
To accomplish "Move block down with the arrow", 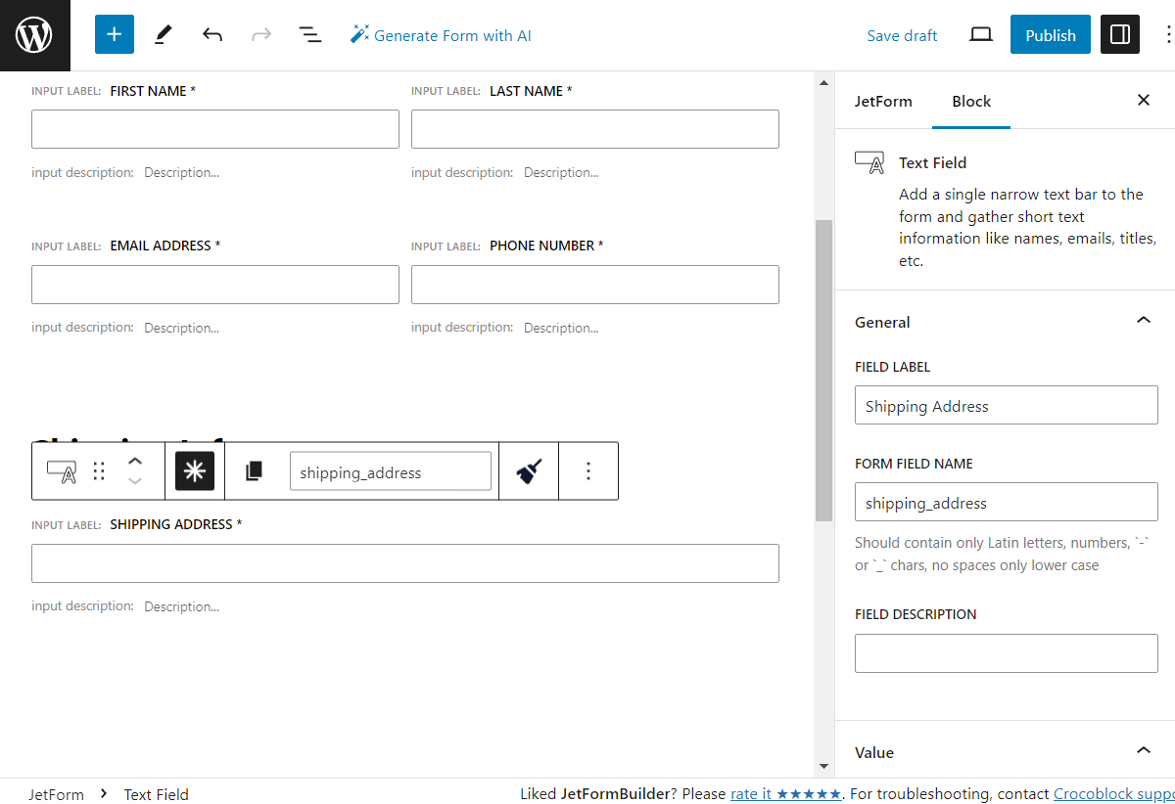I will point(135,481).
